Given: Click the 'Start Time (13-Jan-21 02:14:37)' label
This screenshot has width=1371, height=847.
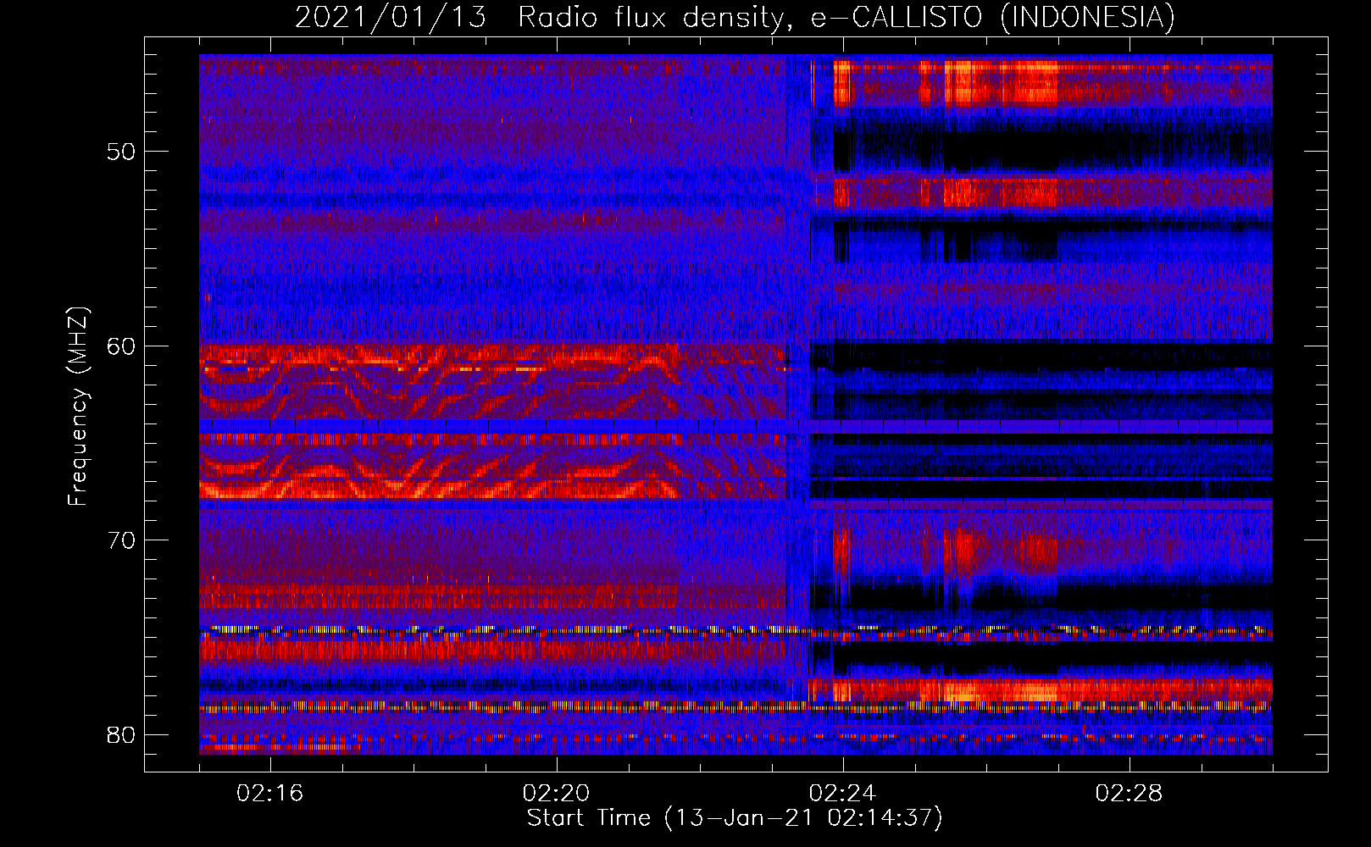Looking at the screenshot, I should [x=735, y=818].
